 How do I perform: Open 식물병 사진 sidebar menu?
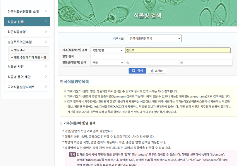click(x=27, y=67)
